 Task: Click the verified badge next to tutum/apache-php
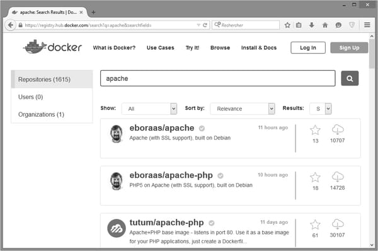coord(212,223)
